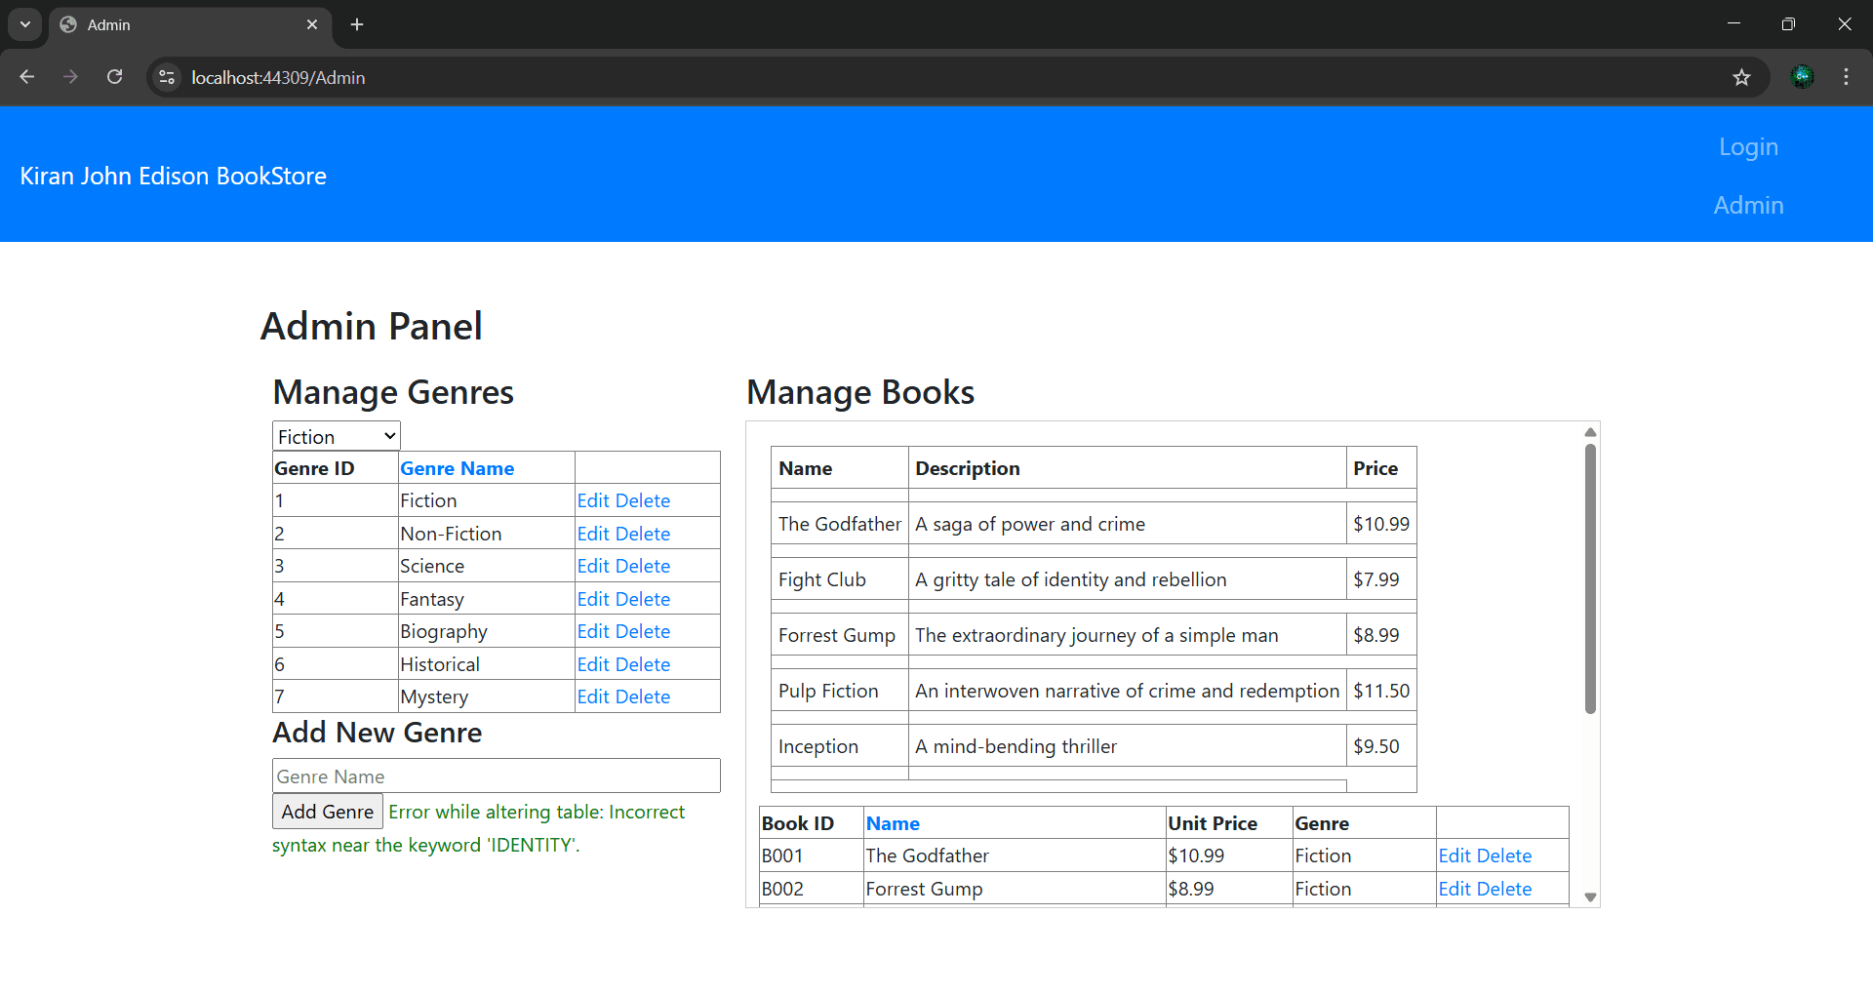
Task: Sort books by the Name column header
Action: click(x=893, y=823)
